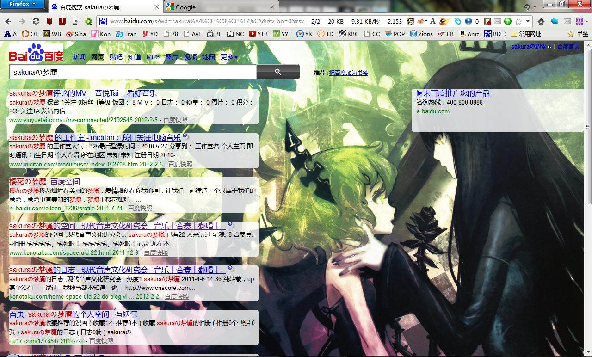Click the blue paperclip icon in address bar
592x357 pixels.
coord(458,21)
